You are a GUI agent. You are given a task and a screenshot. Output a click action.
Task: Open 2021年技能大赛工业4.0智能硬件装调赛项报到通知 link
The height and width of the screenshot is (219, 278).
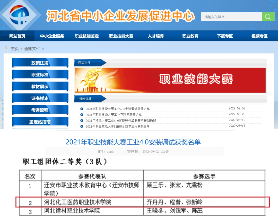(x=120, y=121)
